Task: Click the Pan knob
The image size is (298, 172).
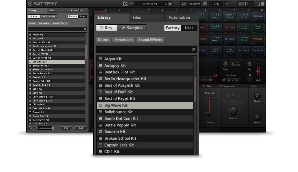Action: pyautogui.click(x=250, y=64)
